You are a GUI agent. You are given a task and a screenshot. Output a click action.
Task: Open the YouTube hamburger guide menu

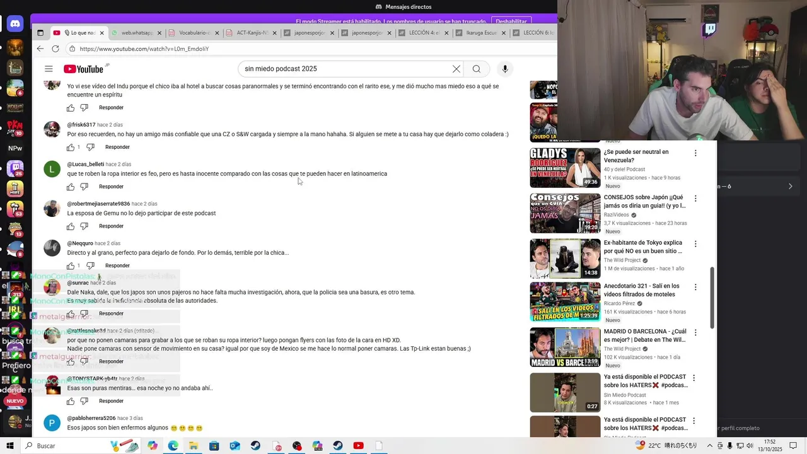[x=49, y=69]
